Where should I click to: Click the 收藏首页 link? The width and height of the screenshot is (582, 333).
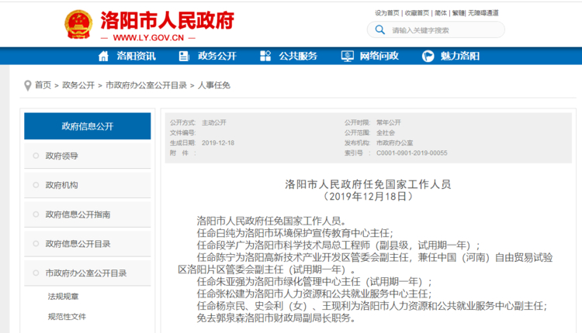[x=417, y=13]
